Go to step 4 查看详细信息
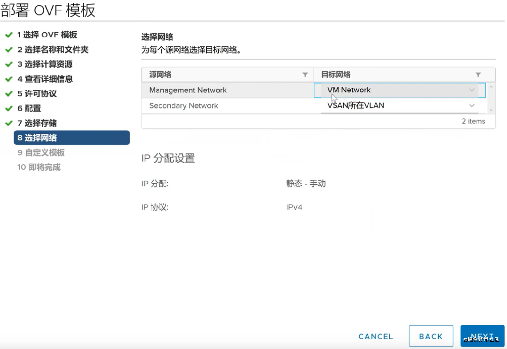Image resolution: width=507 pixels, height=349 pixels. pos(45,79)
